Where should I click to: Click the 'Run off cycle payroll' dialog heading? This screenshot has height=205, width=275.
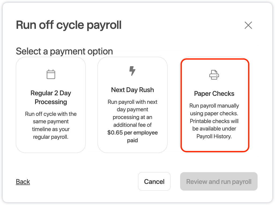[x=69, y=25]
